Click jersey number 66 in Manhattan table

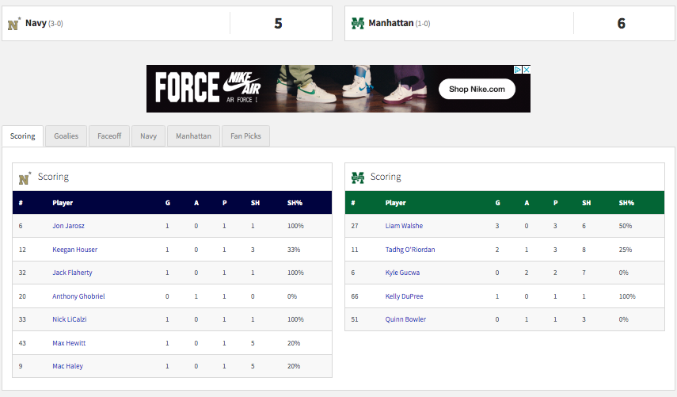(x=355, y=296)
